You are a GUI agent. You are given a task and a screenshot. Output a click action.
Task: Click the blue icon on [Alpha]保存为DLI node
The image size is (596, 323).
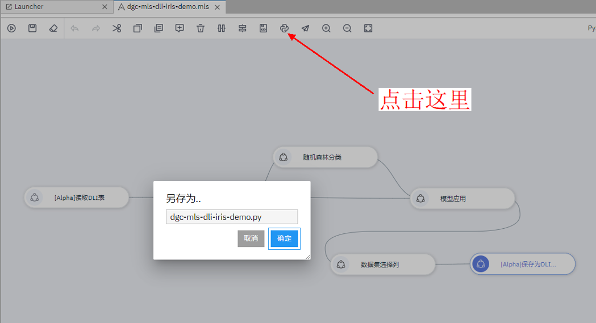pyautogui.click(x=481, y=264)
